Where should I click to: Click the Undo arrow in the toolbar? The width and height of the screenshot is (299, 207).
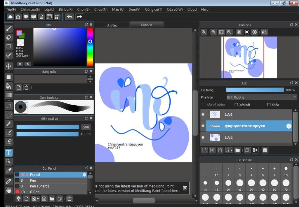[69, 17]
